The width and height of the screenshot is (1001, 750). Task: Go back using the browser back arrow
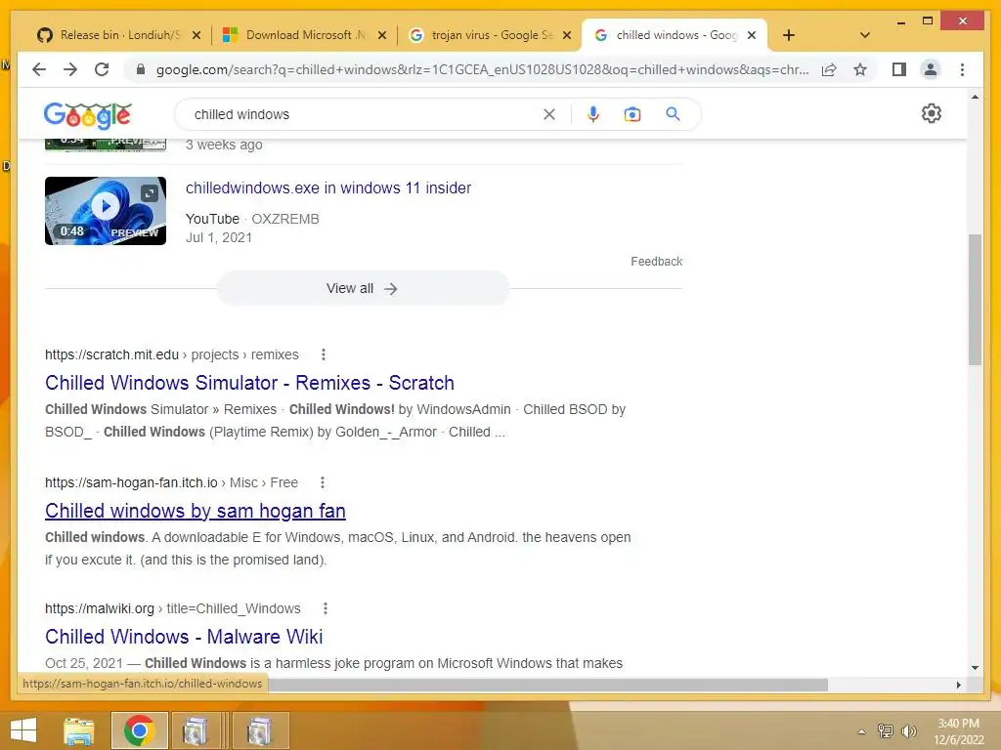39,69
